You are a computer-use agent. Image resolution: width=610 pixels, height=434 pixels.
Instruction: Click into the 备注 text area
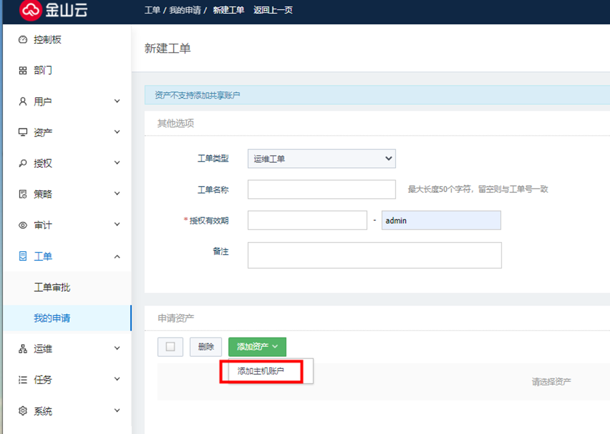click(374, 255)
